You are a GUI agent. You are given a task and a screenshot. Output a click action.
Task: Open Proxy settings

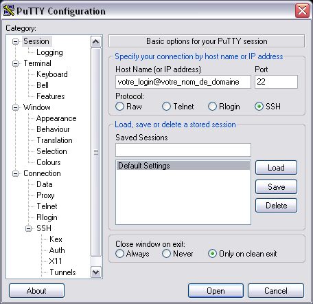click(x=45, y=195)
